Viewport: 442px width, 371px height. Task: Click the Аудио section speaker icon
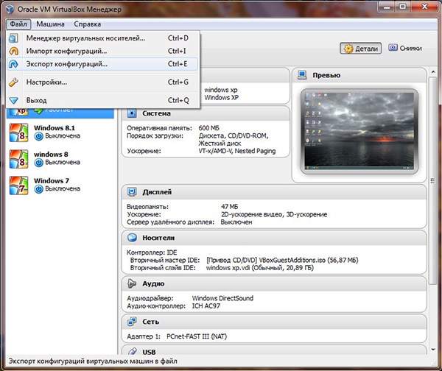[x=131, y=283]
